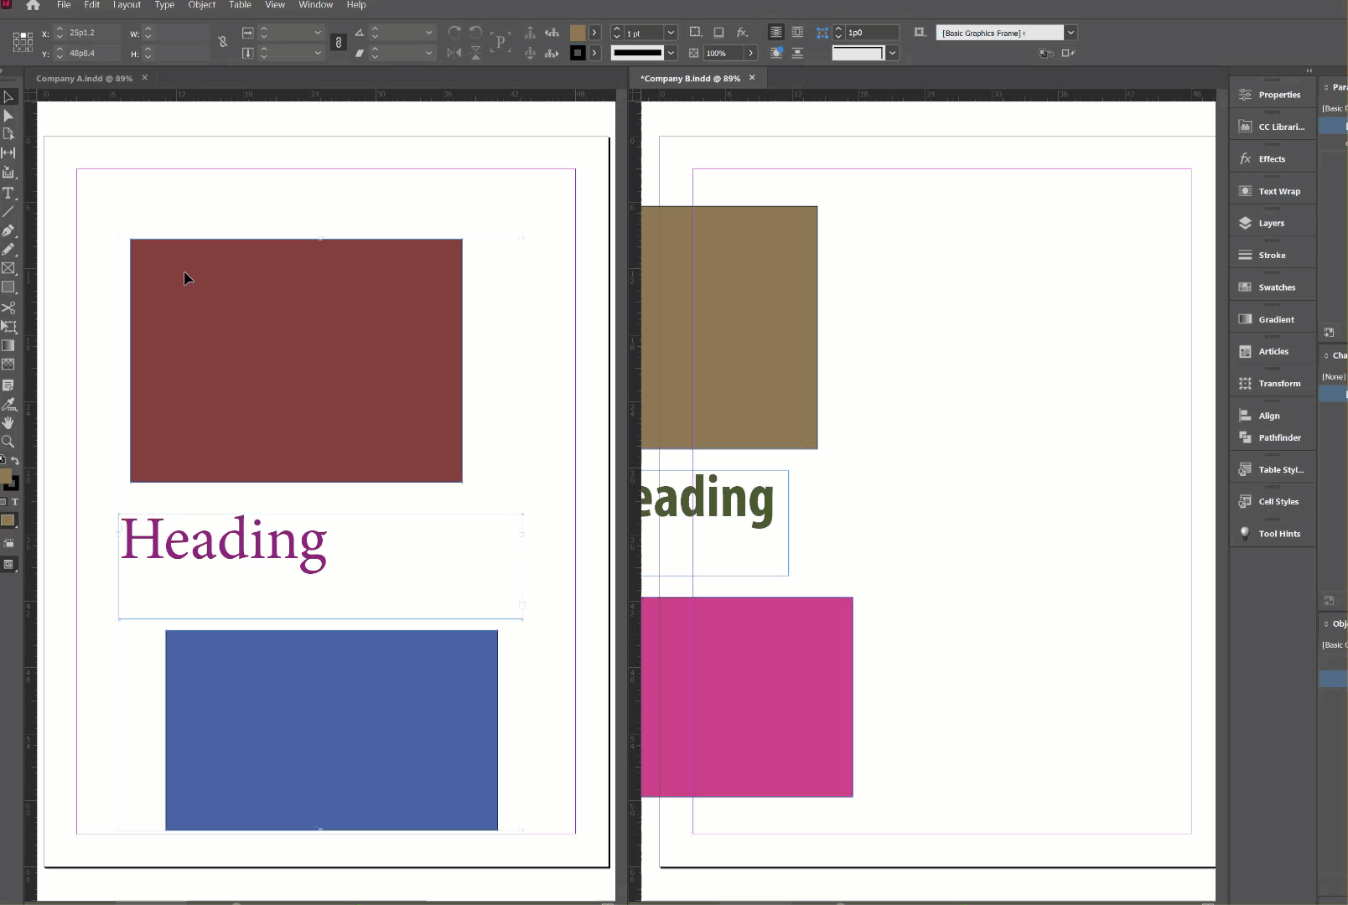
Task: Choose the Direct Selection tool
Action: click(9, 114)
